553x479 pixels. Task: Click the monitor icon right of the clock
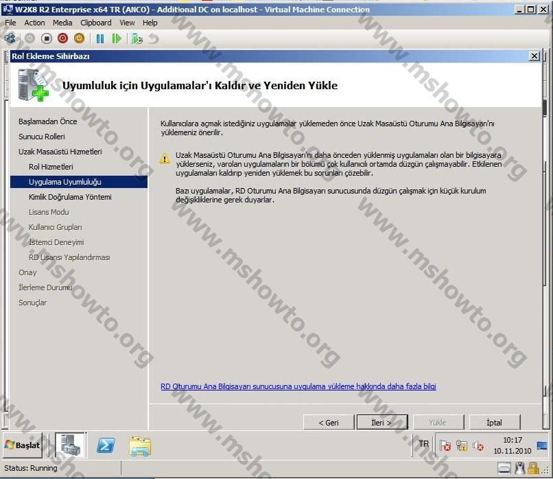[542, 446]
